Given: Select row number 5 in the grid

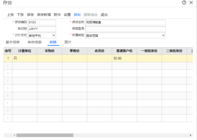Looking at the screenshot, I should (8, 88).
